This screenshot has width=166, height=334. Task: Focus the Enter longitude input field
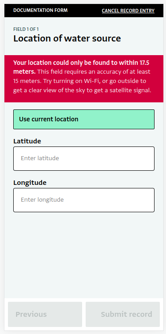[x=84, y=200]
